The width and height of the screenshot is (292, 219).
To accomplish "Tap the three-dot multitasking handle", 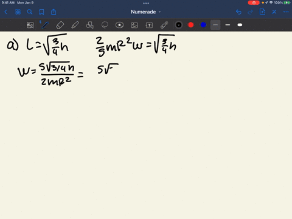I will [x=146, y=3].
